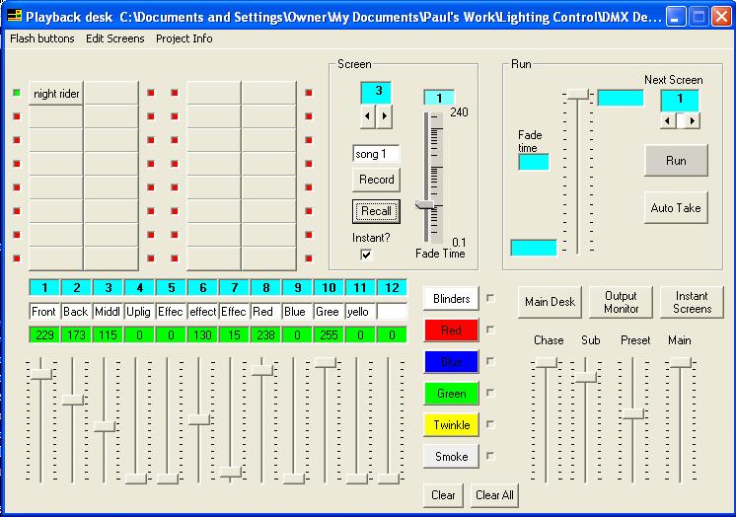Click the song 1 name field
This screenshot has height=517, width=736.
coord(375,154)
